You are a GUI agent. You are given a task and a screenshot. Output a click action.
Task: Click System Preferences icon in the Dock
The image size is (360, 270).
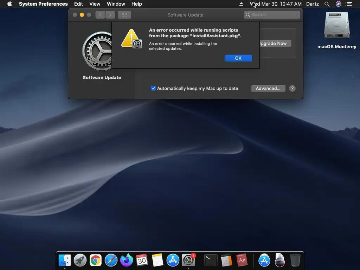(x=188, y=260)
